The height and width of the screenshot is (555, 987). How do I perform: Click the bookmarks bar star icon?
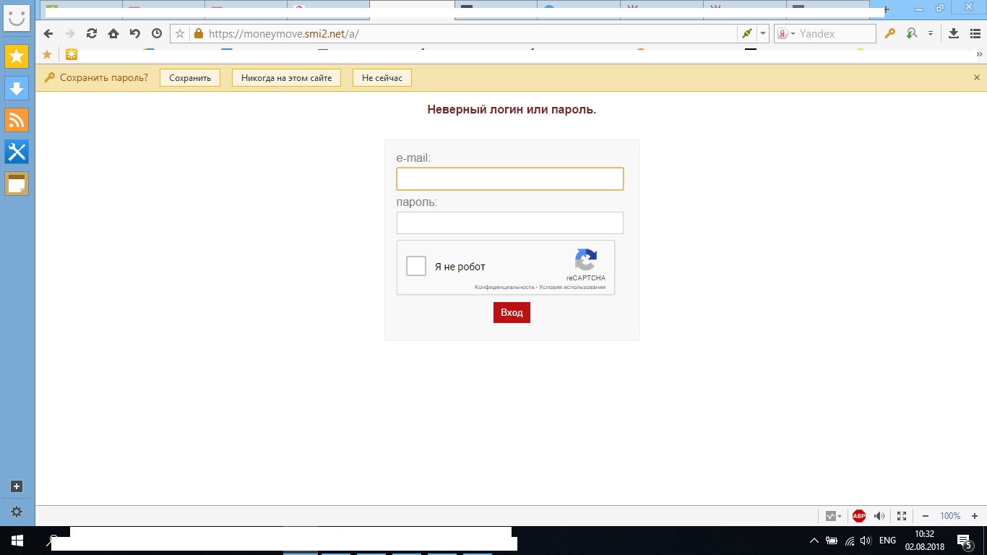(x=48, y=54)
